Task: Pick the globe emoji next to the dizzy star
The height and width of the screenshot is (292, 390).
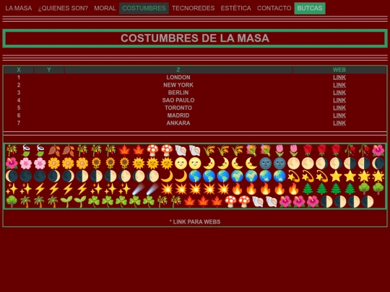Action: (x=279, y=176)
